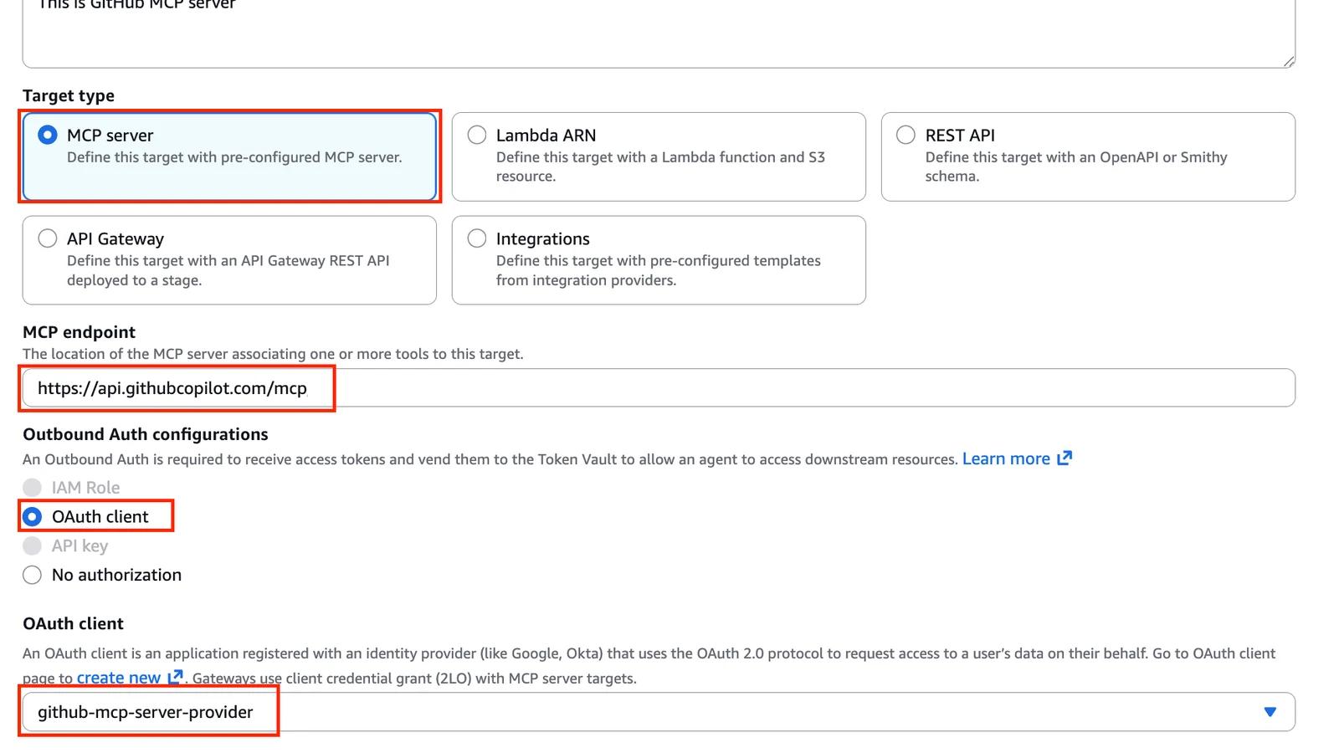Choose the OAuth client radio option
This screenshot has height=753, width=1339.
coord(32,517)
